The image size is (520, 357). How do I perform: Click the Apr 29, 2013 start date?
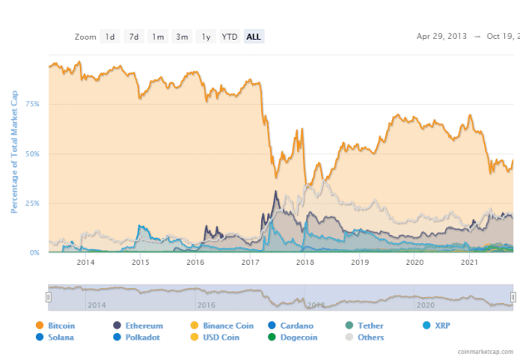click(442, 36)
